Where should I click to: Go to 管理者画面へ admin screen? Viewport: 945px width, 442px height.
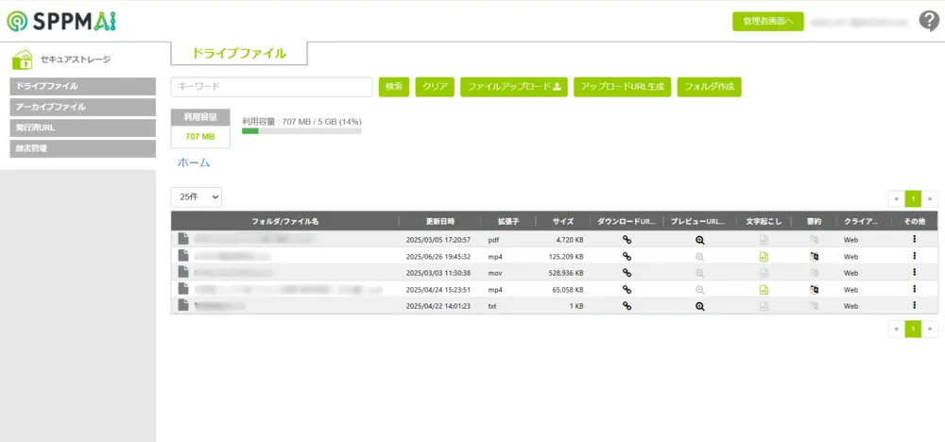(x=767, y=21)
